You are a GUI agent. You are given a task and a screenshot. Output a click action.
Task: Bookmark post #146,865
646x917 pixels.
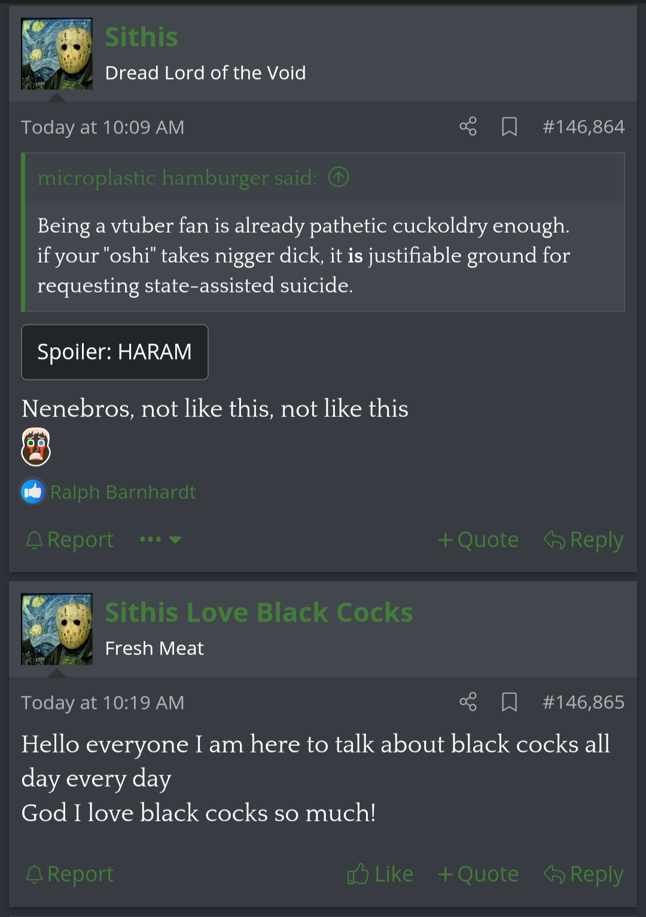click(x=509, y=702)
